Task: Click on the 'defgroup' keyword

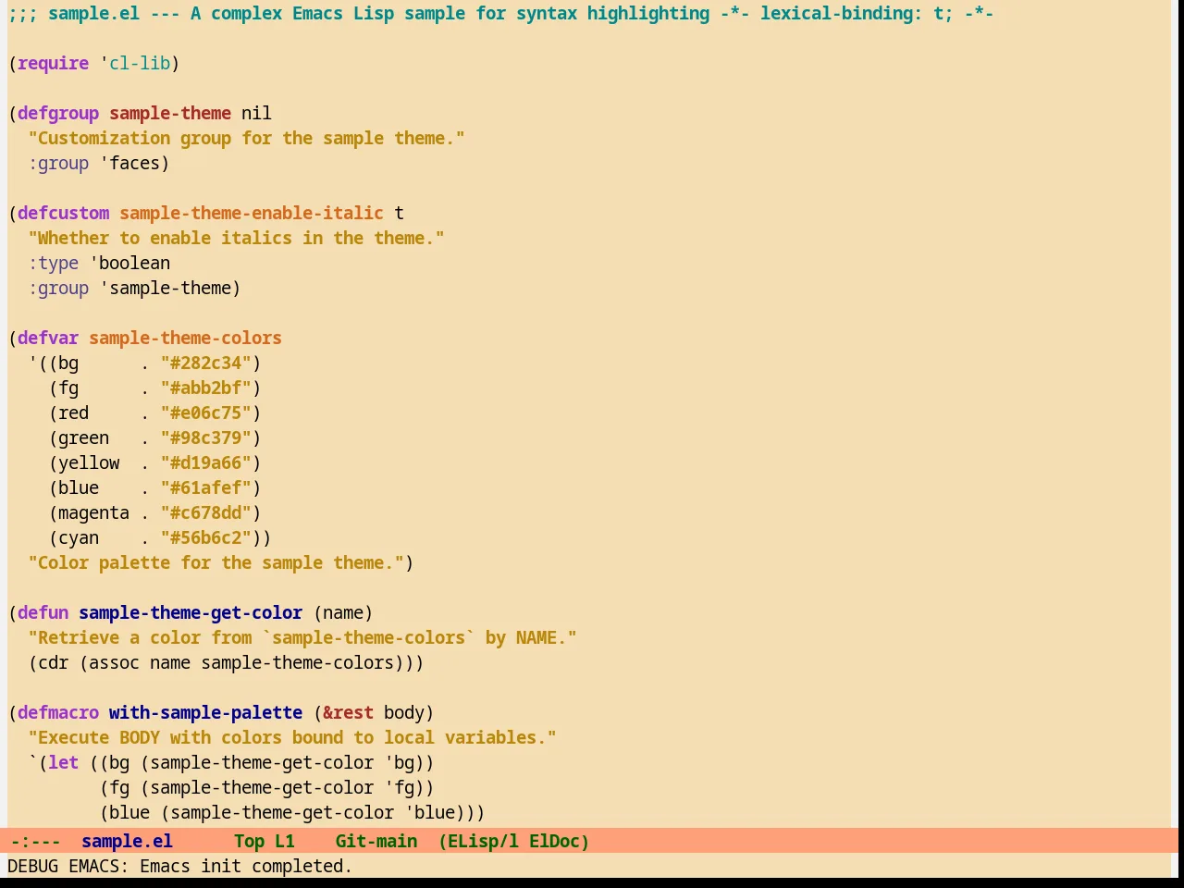Action: pos(58,113)
